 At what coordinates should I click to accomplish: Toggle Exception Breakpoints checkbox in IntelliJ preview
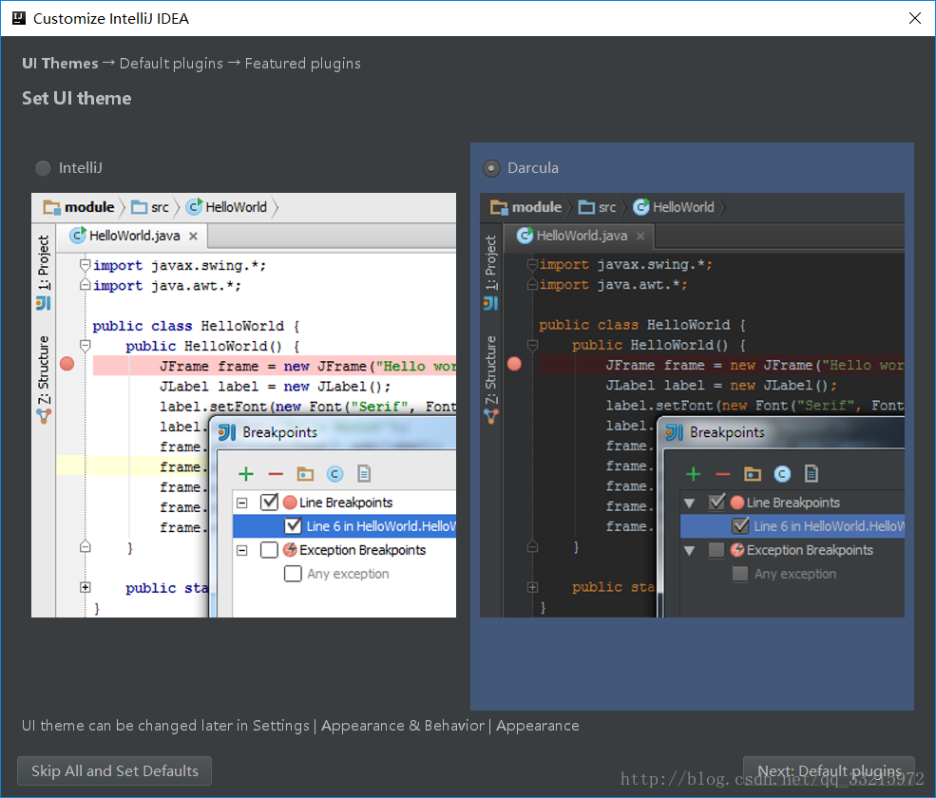click(269, 550)
